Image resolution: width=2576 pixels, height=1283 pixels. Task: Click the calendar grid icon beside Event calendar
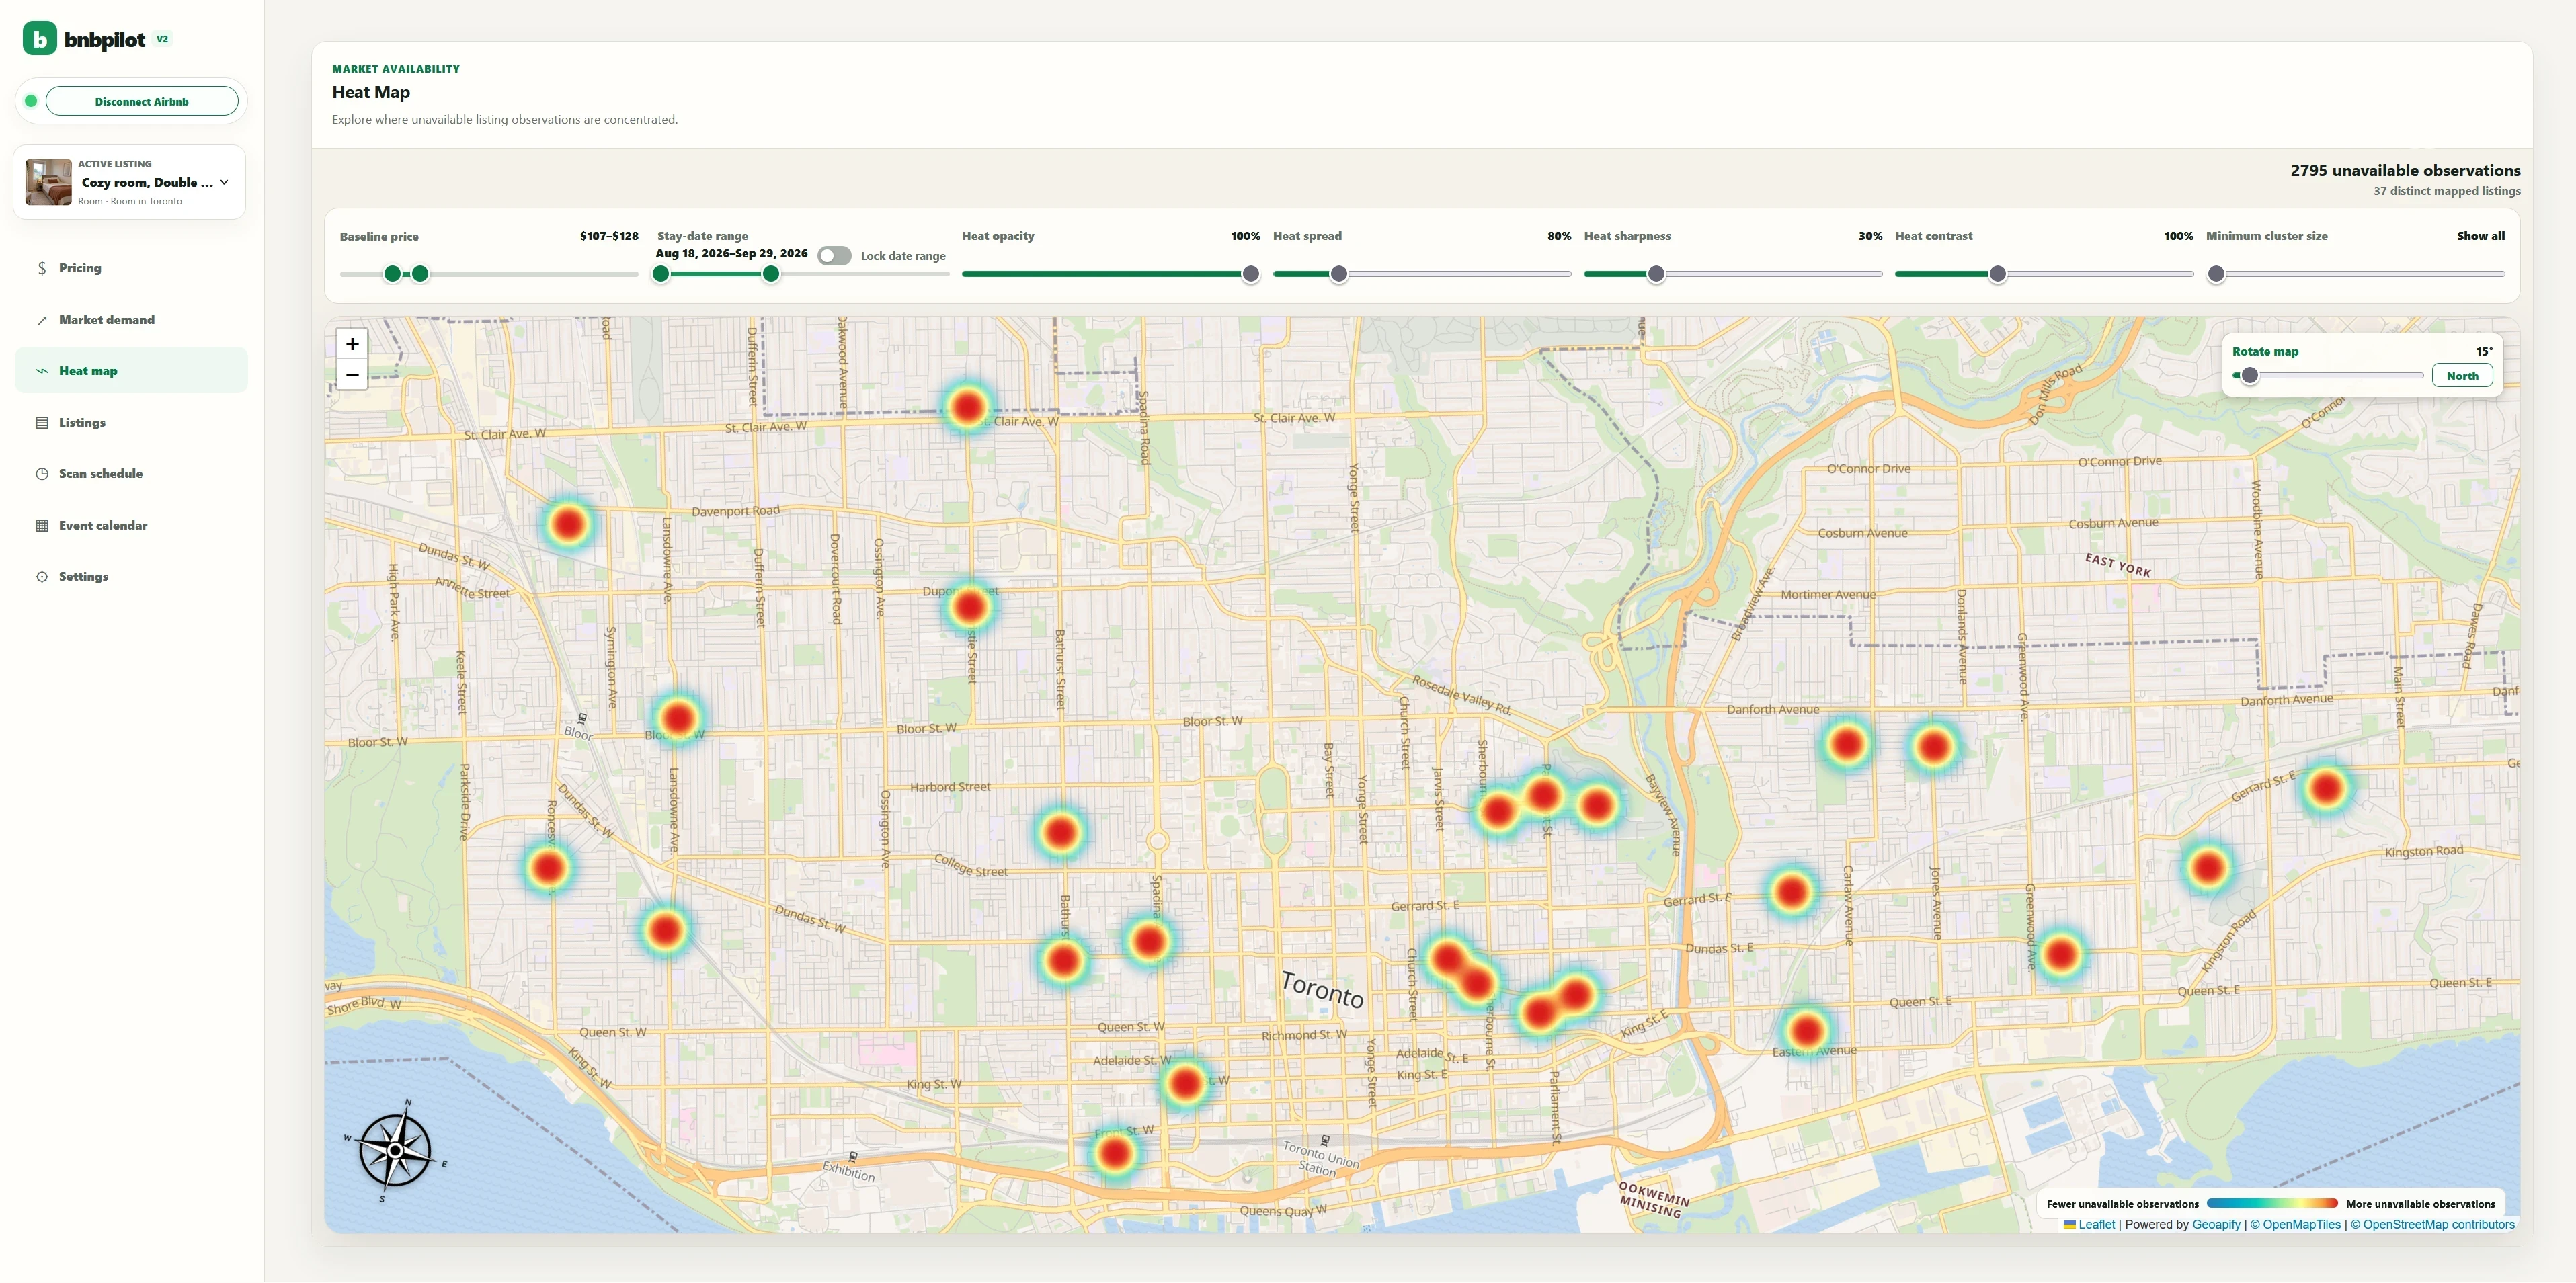coord(42,526)
